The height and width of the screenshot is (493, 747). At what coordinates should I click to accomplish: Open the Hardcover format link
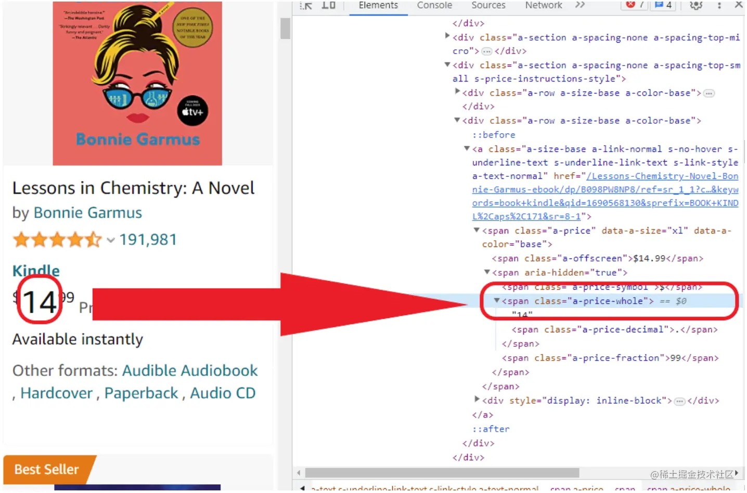[x=56, y=393]
